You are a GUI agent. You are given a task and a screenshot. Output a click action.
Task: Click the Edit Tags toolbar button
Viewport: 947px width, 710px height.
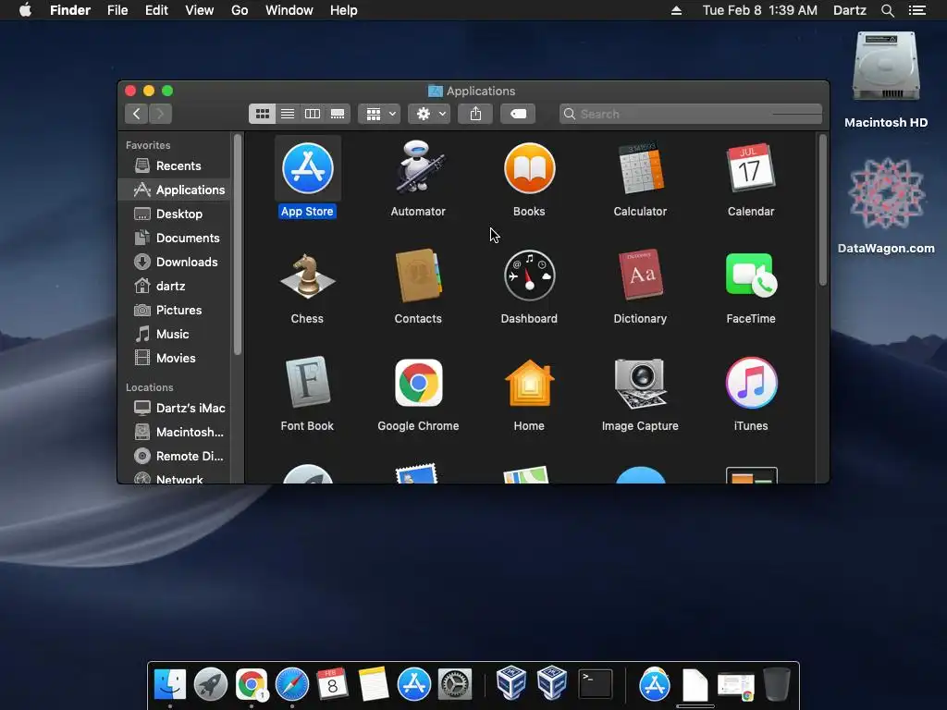(x=518, y=114)
